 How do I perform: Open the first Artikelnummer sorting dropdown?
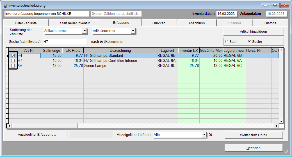(x=85, y=31)
